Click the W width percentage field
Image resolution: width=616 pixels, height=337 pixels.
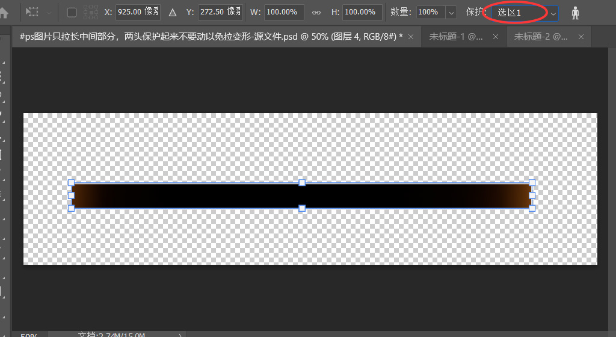point(284,12)
